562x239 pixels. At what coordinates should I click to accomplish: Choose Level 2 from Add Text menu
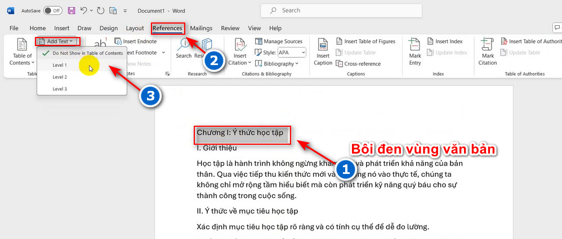coord(82,77)
